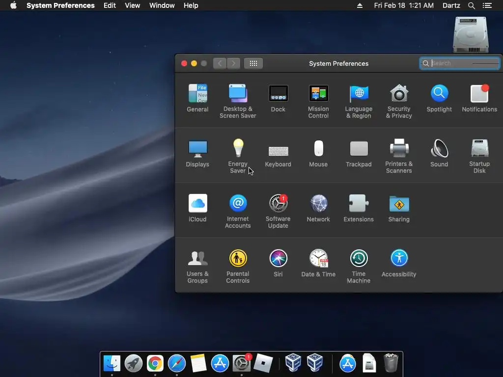The width and height of the screenshot is (503, 377).
Task: Open the System Preferences app menu
Action: (x=60, y=5)
